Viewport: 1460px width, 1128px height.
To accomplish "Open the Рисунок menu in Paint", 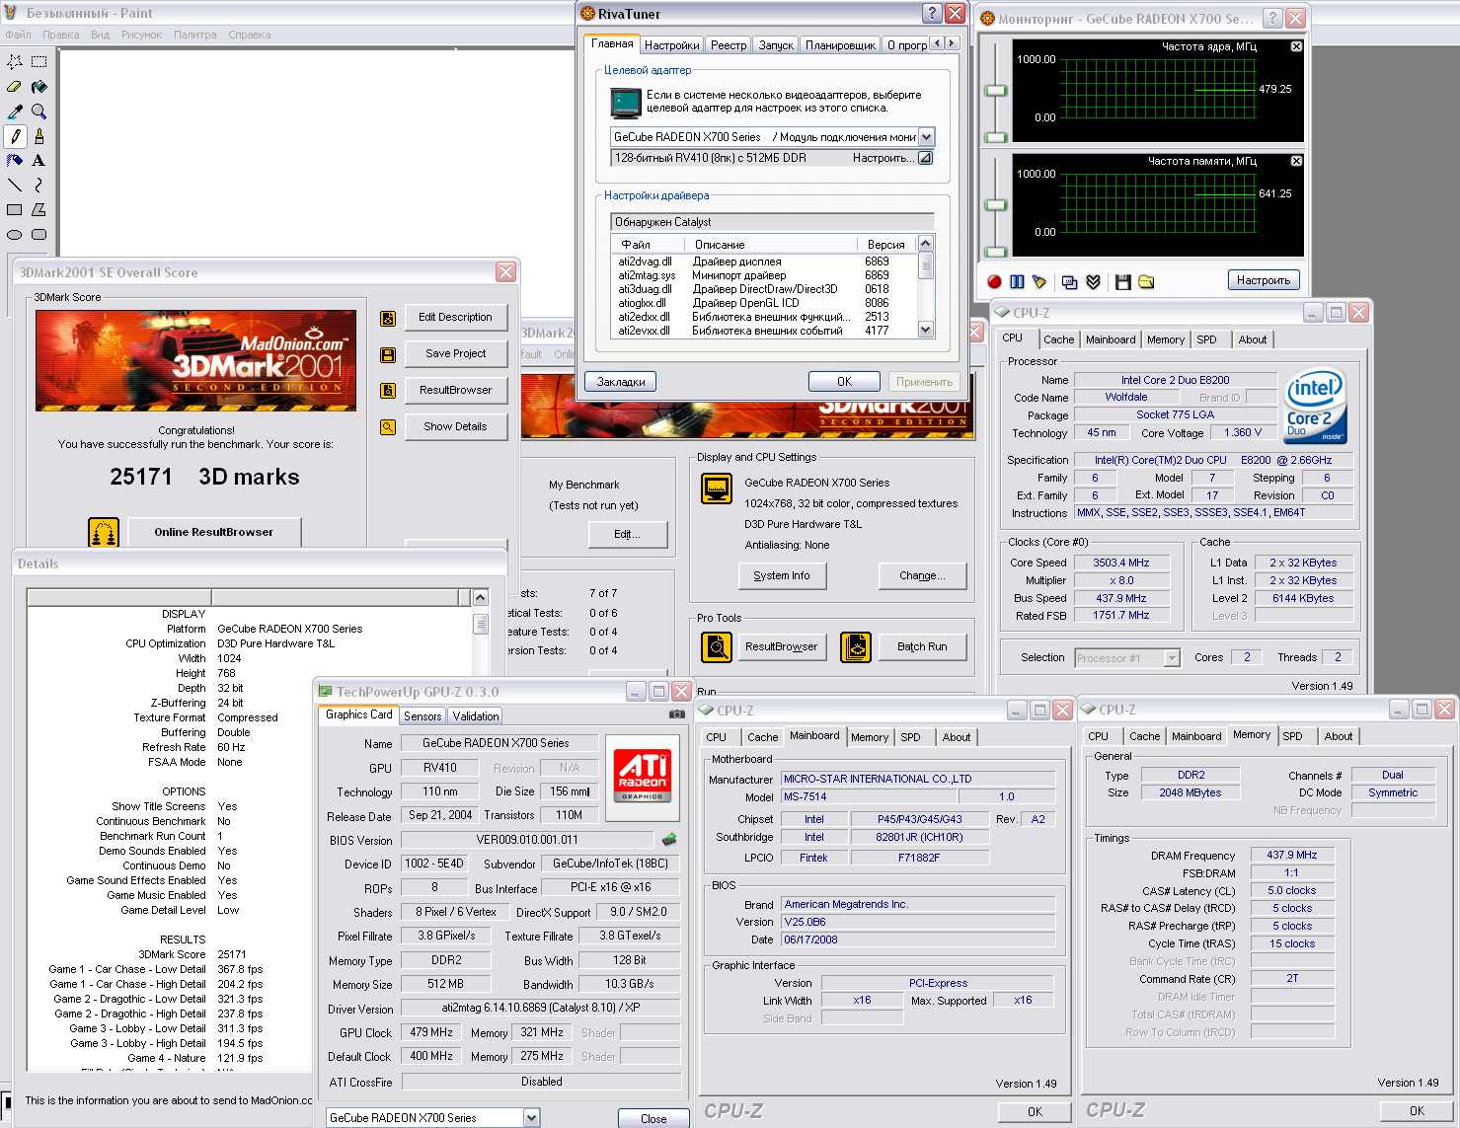I will [x=141, y=35].
